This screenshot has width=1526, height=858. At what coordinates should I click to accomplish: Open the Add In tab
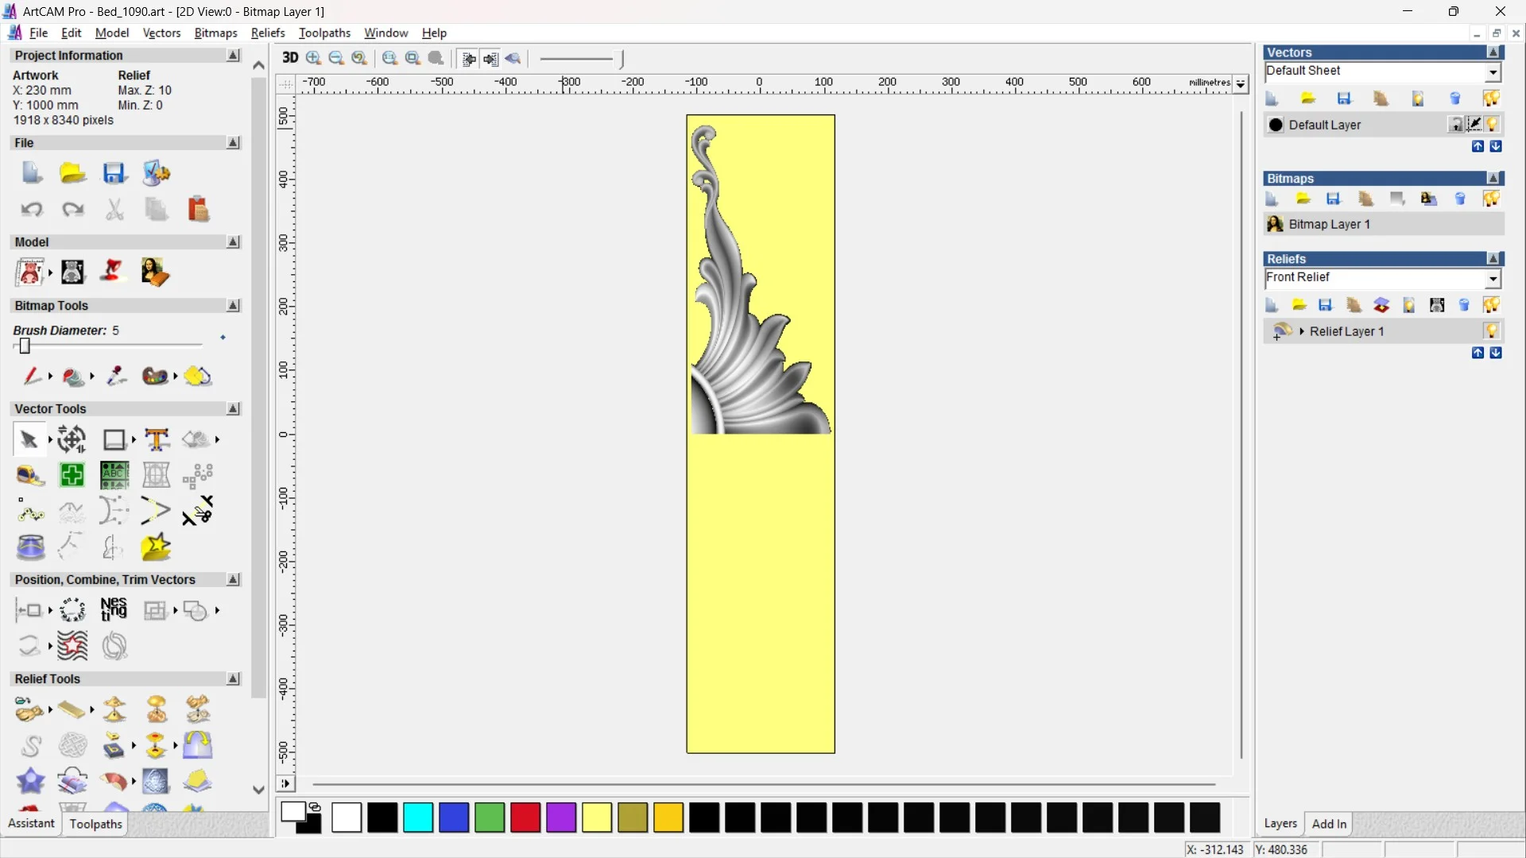click(x=1329, y=824)
